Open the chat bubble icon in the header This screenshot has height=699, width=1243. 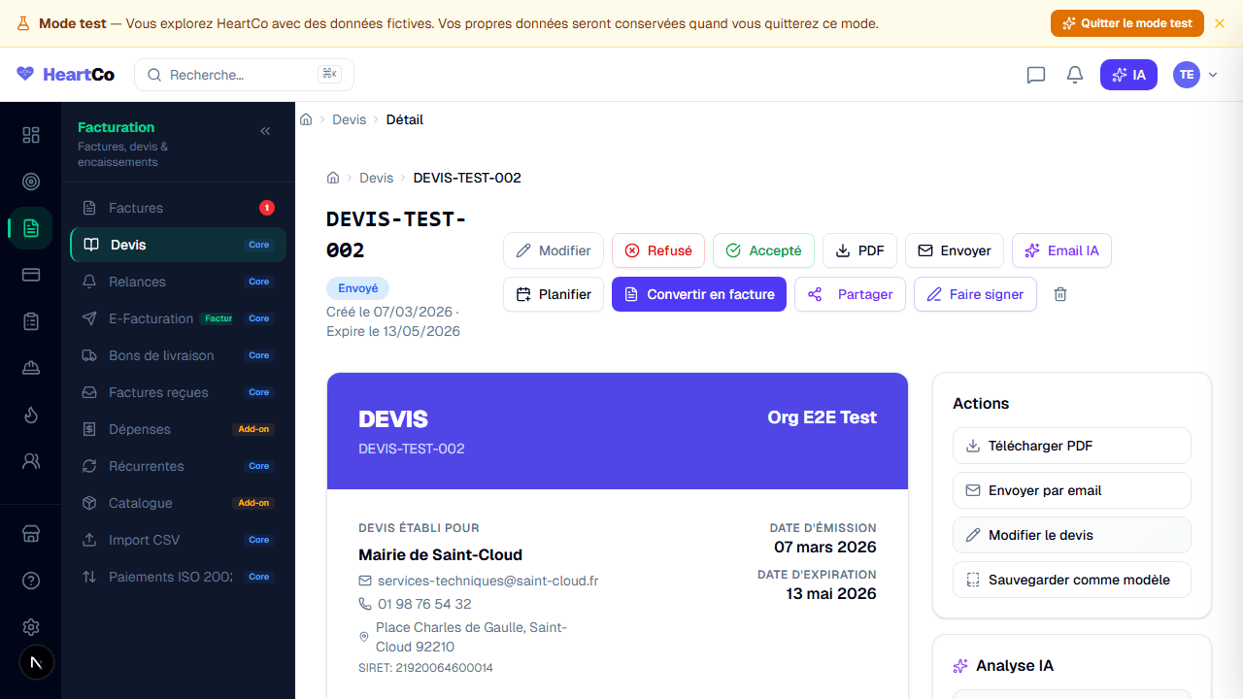(1035, 75)
